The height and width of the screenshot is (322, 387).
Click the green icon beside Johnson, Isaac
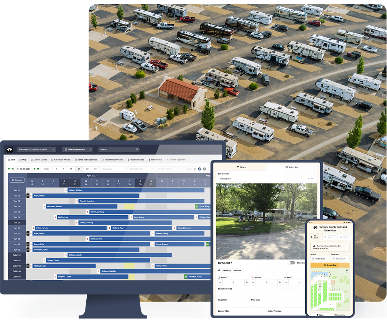tap(186, 277)
